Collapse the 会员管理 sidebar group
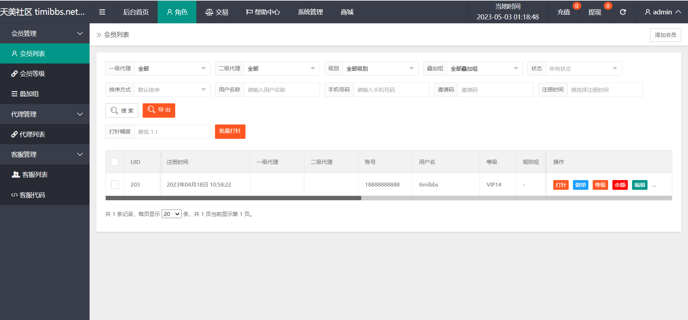This screenshot has height=320, width=688. coord(45,33)
